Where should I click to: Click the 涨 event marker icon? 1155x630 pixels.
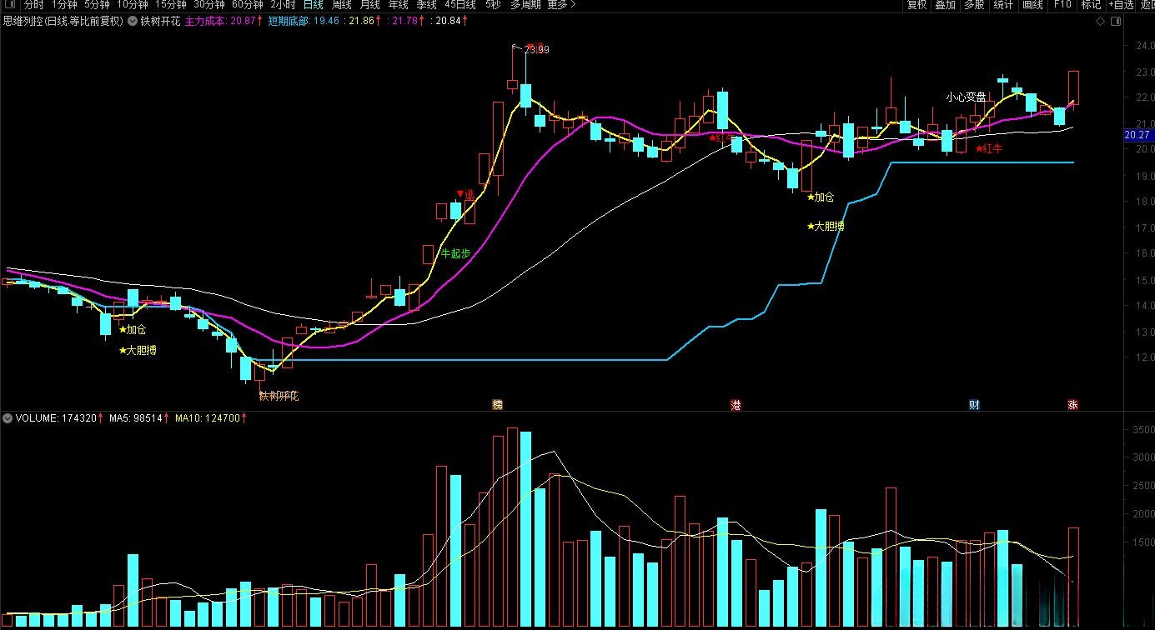[x=1072, y=405]
